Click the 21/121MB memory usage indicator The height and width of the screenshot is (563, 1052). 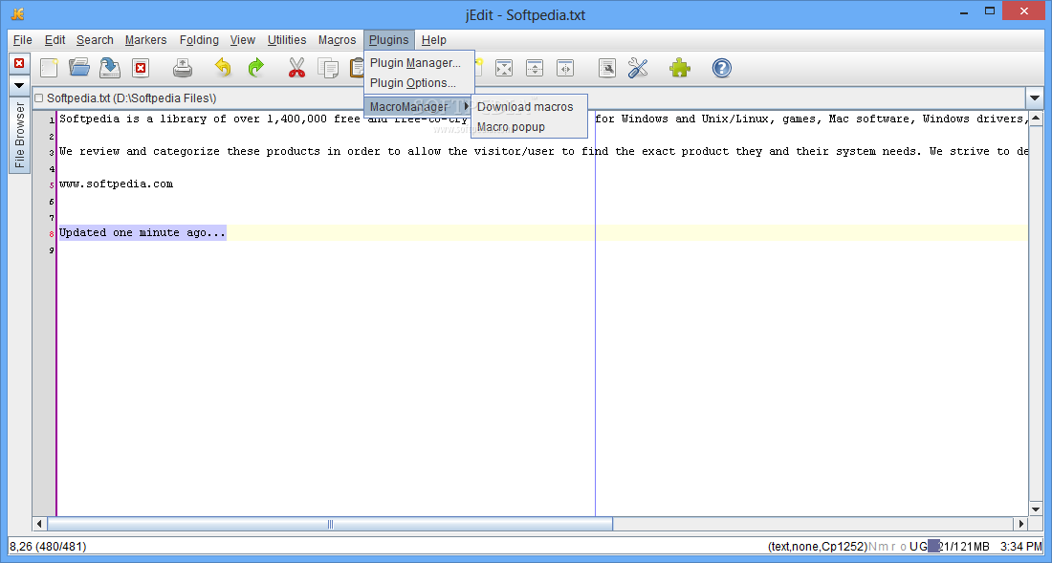[x=958, y=546]
